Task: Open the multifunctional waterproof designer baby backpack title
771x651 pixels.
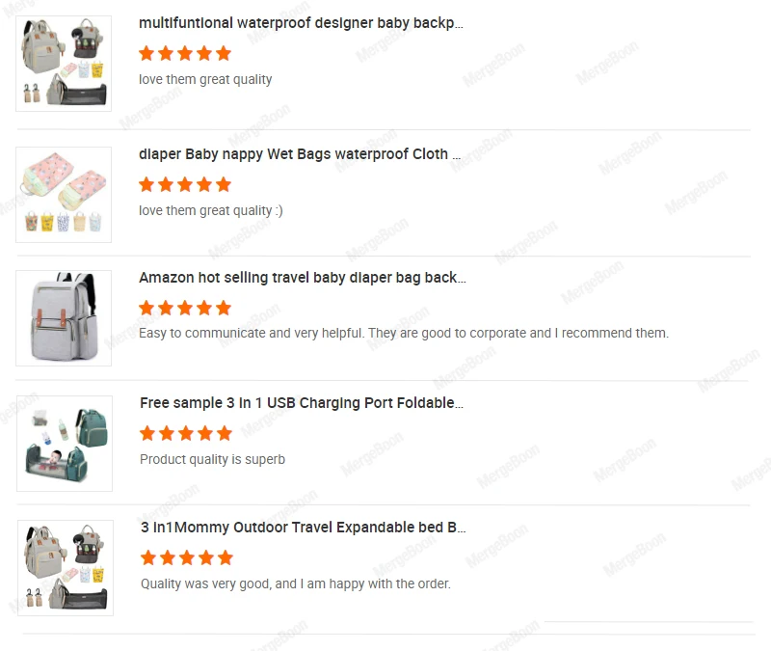Action: point(301,23)
